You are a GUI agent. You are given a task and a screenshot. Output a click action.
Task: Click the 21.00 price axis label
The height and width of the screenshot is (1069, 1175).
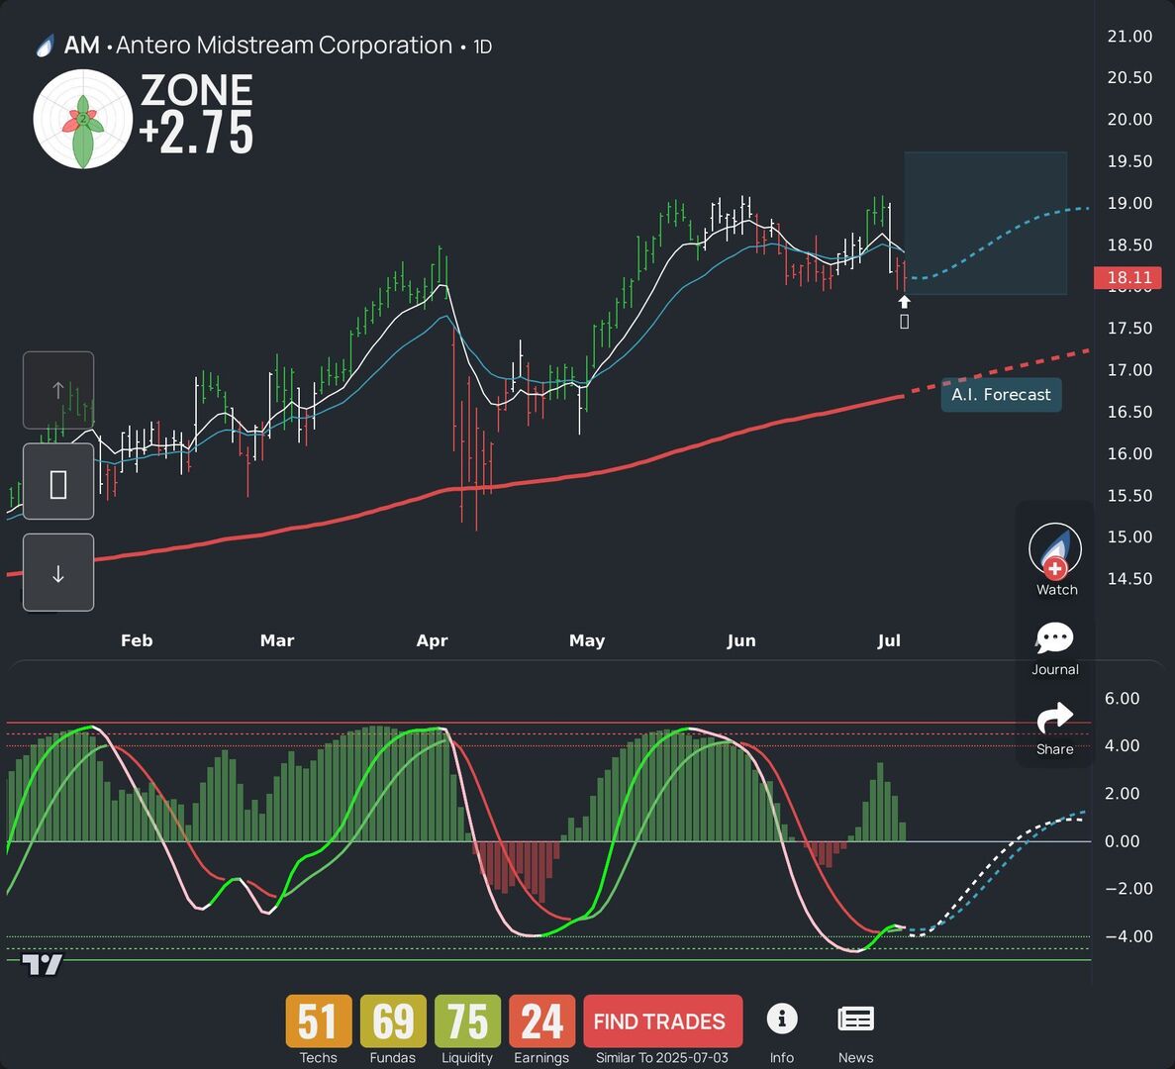click(x=1129, y=36)
